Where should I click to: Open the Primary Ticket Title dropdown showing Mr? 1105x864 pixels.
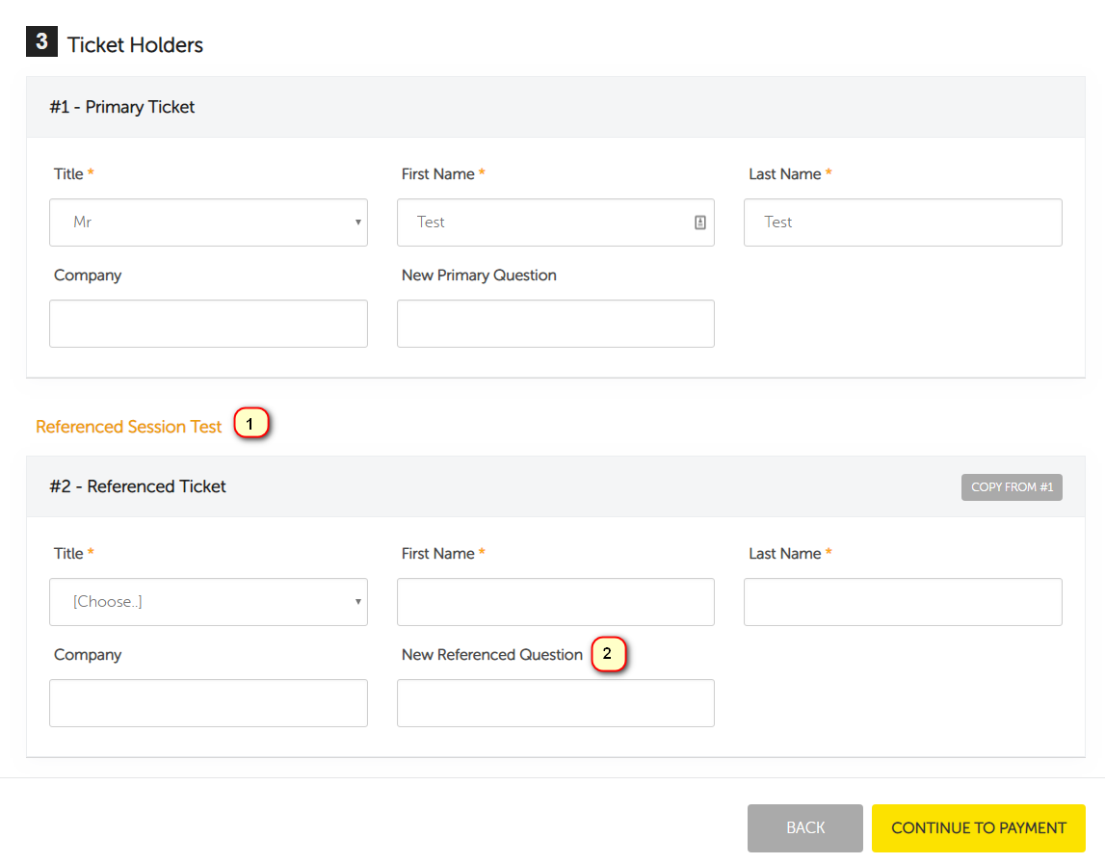(208, 223)
